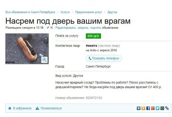This screenshot has width=172, height=117.
Task: Click 'поднять' link for the ad
Action: coord(96,28)
